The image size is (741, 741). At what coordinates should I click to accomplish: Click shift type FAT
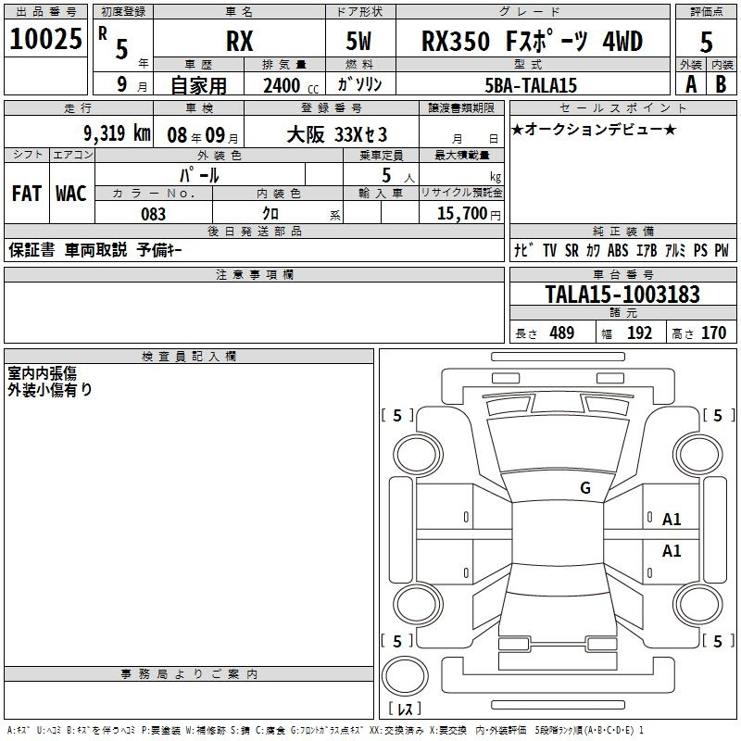(27, 194)
